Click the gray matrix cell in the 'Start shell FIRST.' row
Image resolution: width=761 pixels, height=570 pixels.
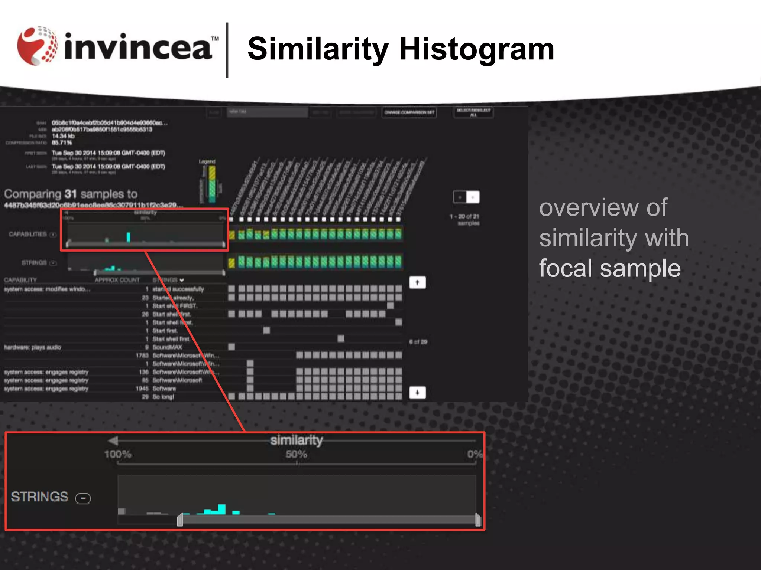(390, 306)
